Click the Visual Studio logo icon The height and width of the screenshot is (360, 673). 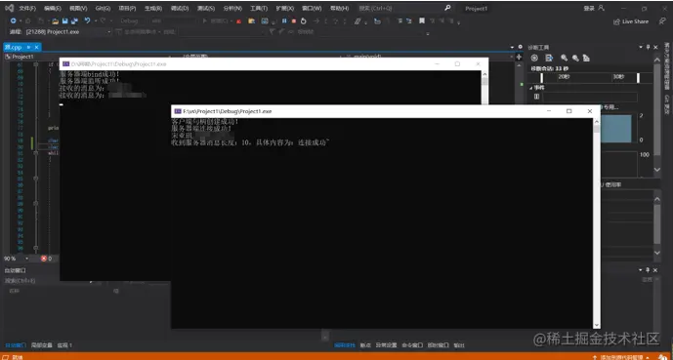coord(9,8)
